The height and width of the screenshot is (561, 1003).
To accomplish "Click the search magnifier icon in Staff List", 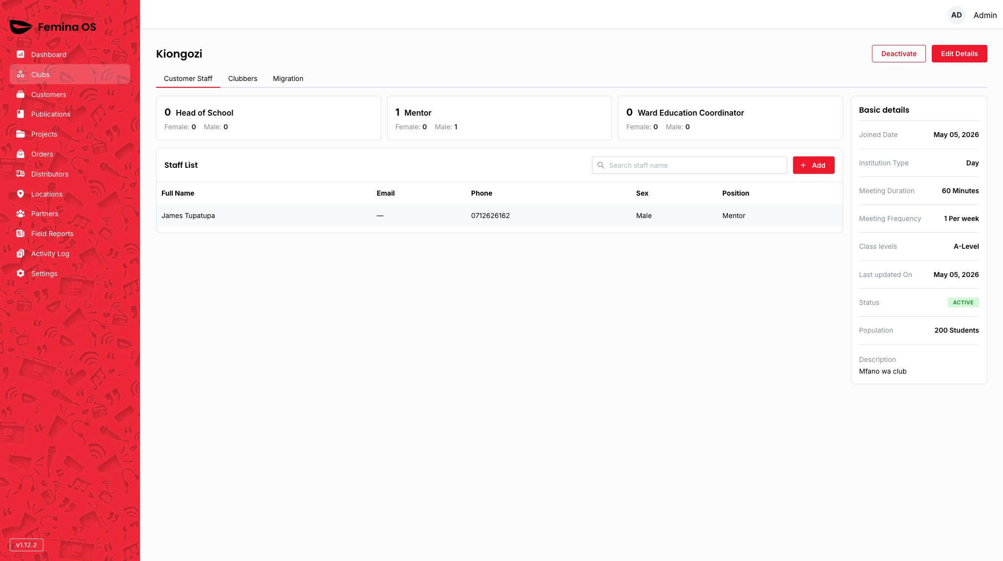I will coord(601,165).
